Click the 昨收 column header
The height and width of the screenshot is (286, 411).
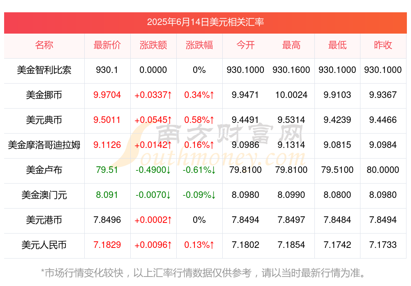383,45
